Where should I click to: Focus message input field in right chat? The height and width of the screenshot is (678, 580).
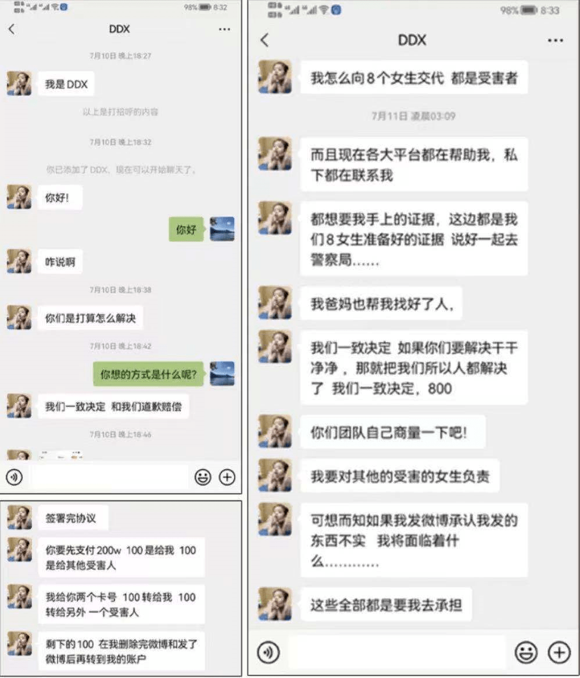coord(397,652)
